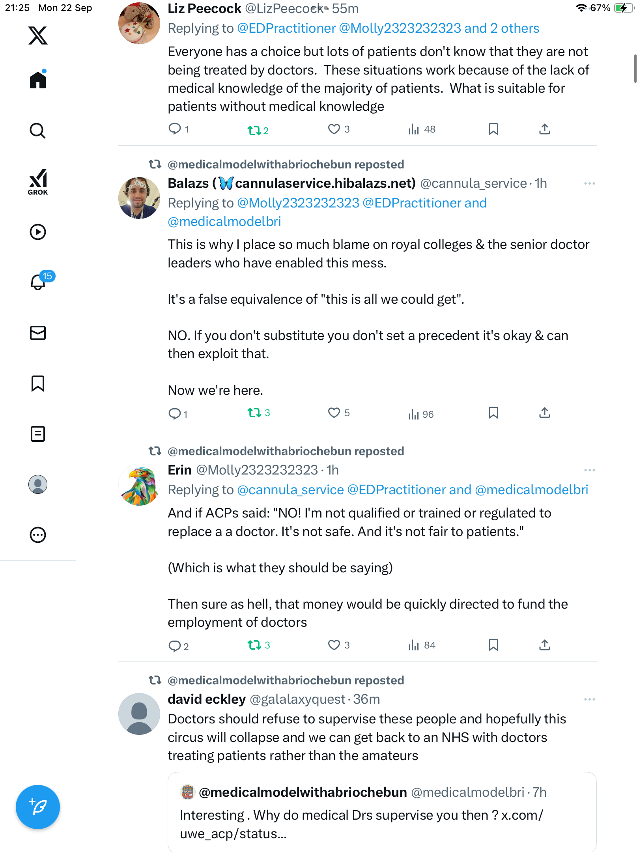Undo repost on Erin's ACPs post
Image resolution: width=639 pixels, height=852 pixels.
pos(254,645)
